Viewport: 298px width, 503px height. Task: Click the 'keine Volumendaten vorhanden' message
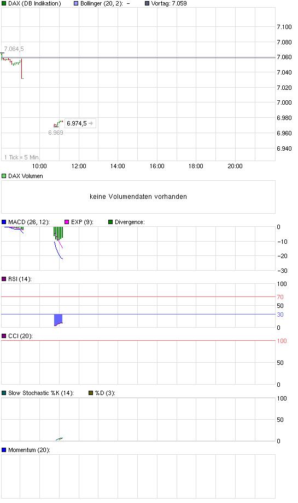click(138, 197)
